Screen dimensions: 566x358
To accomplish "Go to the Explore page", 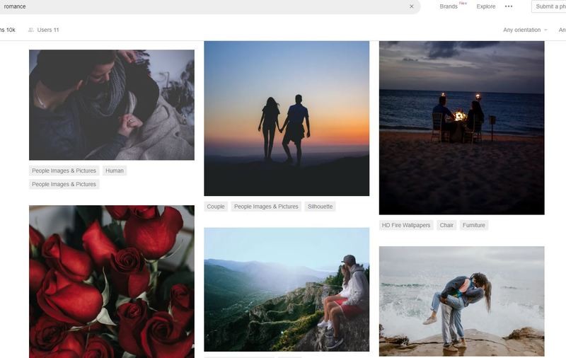I will click(x=486, y=6).
